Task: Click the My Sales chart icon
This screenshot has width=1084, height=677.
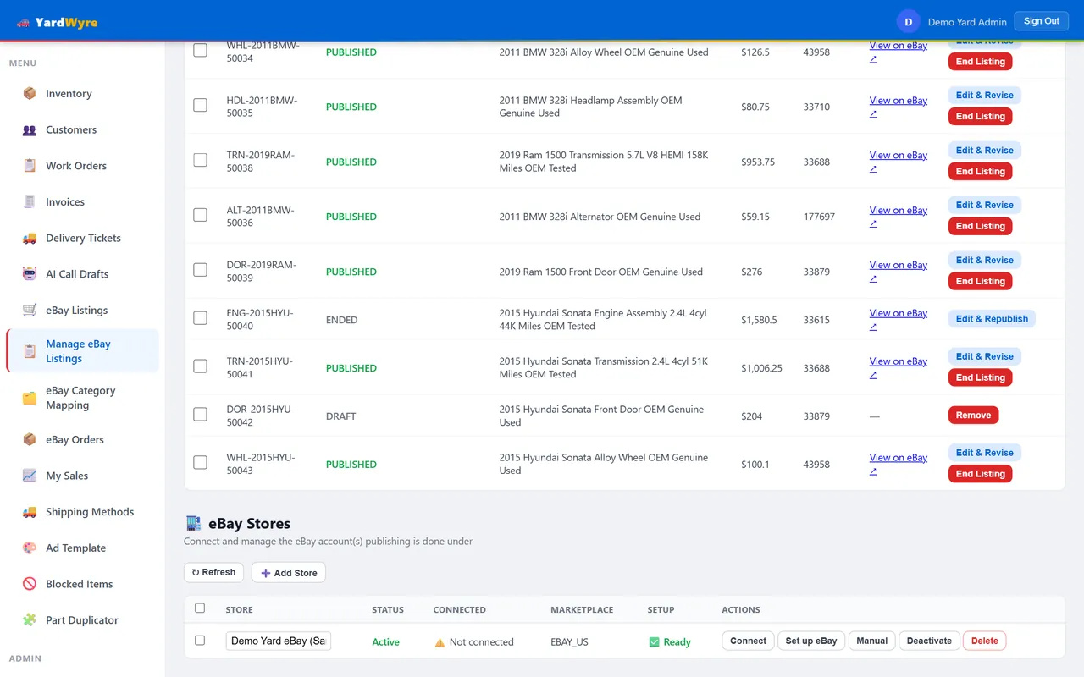Action: click(x=30, y=476)
